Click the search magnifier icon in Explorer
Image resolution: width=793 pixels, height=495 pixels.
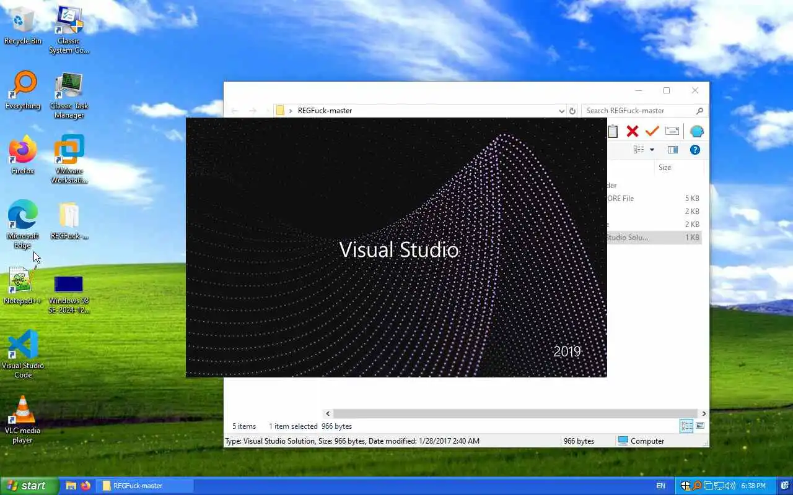(699, 111)
